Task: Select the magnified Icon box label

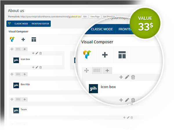Action: [108, 87]
